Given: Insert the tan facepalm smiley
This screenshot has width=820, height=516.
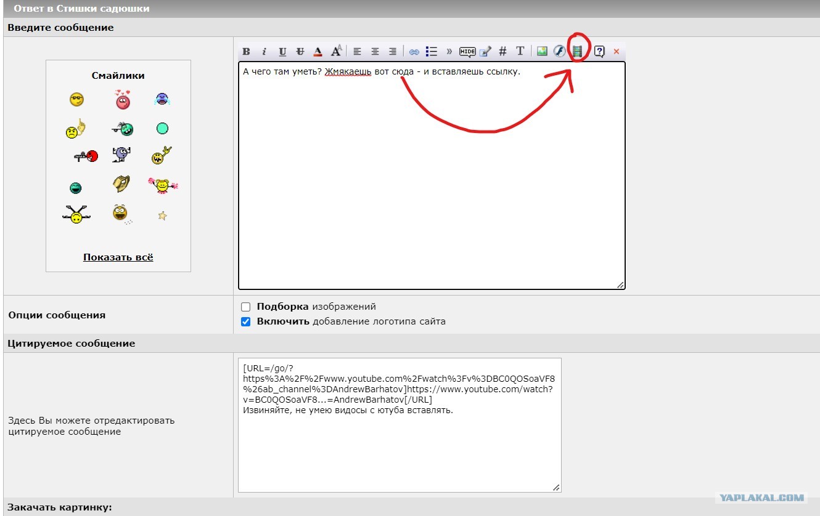Looking at the screenshot, I should (121, 183).
